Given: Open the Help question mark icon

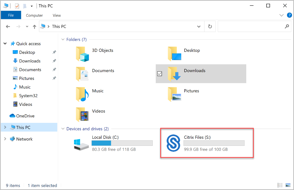Looking at the screenshot, I should click(289, 15).
